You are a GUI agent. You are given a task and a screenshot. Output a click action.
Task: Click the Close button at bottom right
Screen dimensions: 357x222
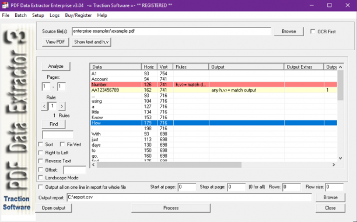coord(330,208)
